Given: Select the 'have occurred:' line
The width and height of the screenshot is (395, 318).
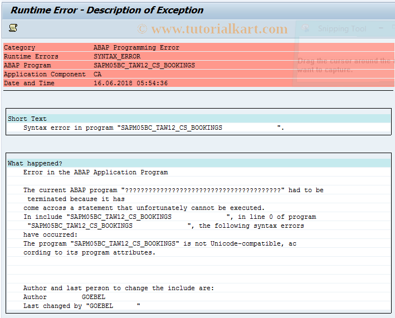Looking at the screenshot, I should pos(50,234).
